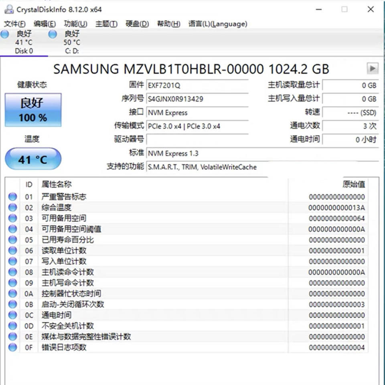Click status orb for attribute 07 写入单位计数
The image size is (385, 385).
(x=12, y=261)
